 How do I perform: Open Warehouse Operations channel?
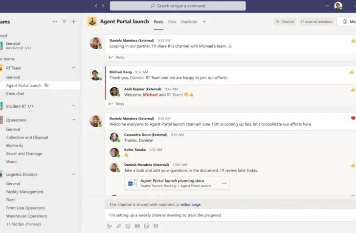[26, 216]
